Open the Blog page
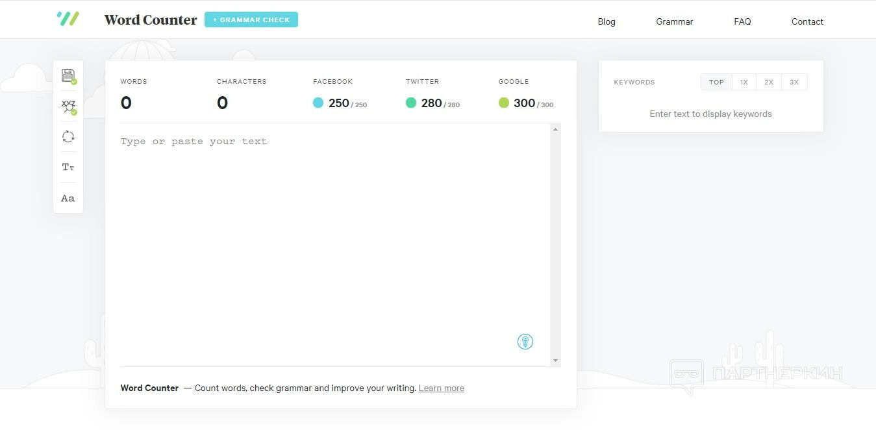 [x=607, y=21]
